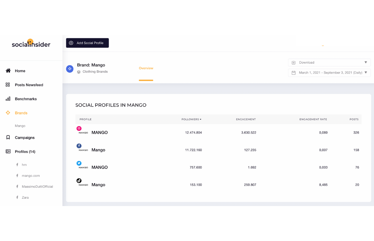
Task: Open the Facebook Mango profile row name
Action: [x=98, y=150]
